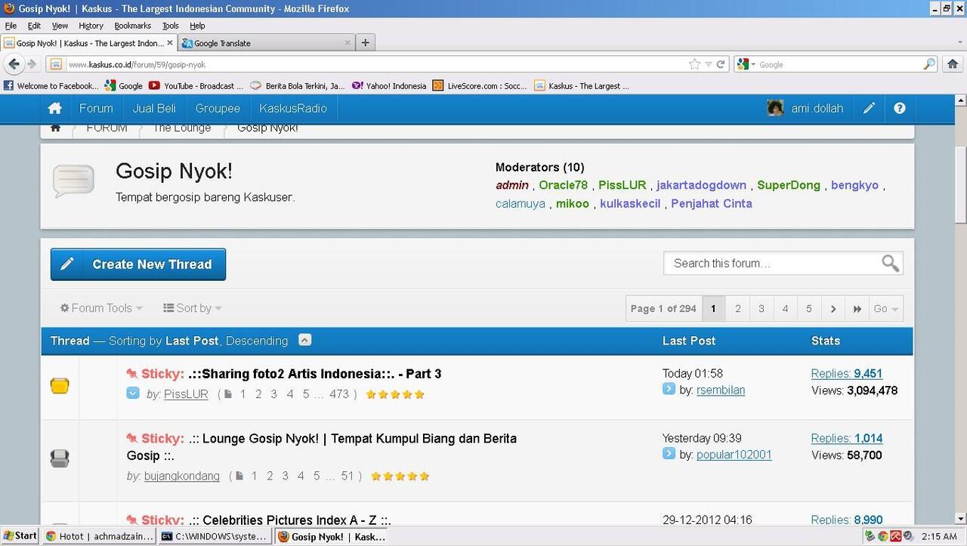
Task: Open the Penjahat Cinta moderator link
Action: 712,203
